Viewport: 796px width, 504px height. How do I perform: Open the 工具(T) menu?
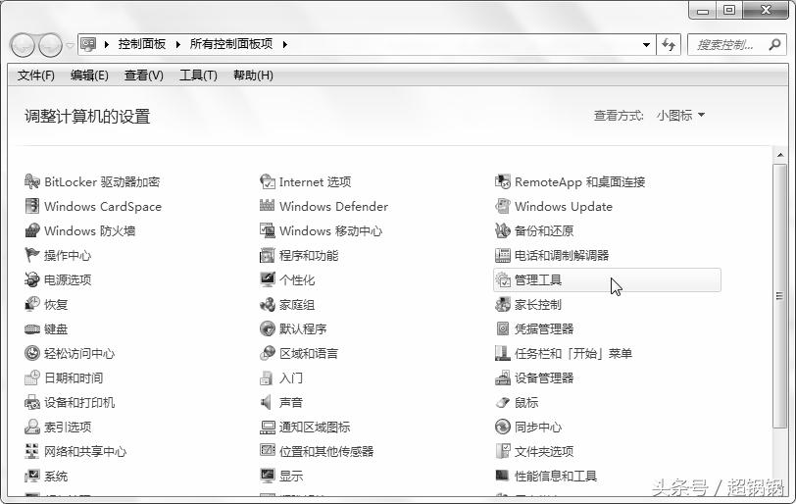(x=198, y=76)
